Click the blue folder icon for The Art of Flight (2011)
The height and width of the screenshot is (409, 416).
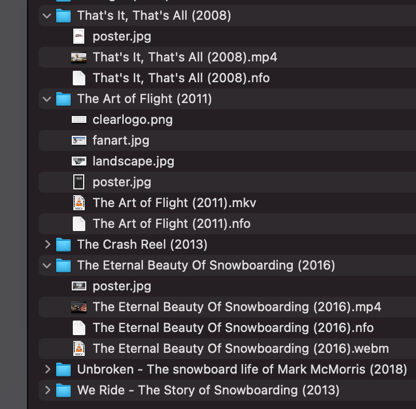(63, 99)
